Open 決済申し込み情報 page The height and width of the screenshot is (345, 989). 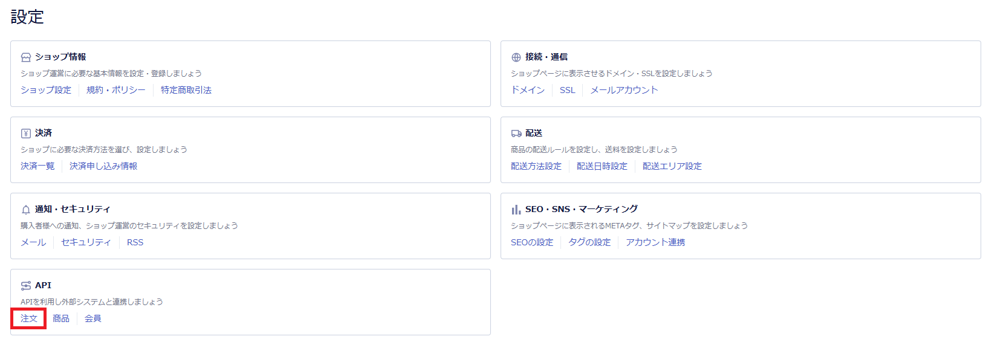tap(103, 166)
